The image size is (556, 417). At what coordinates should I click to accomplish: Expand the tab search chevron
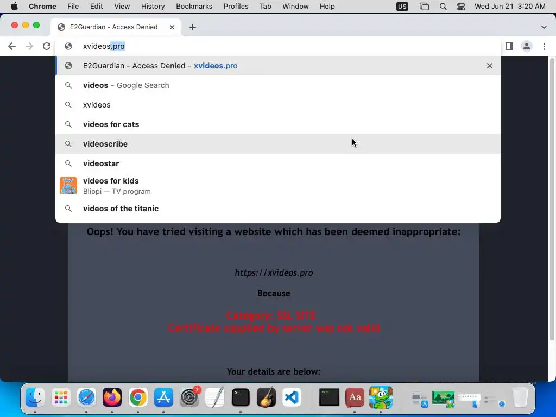pyautogui.click(x=544, y=27)
